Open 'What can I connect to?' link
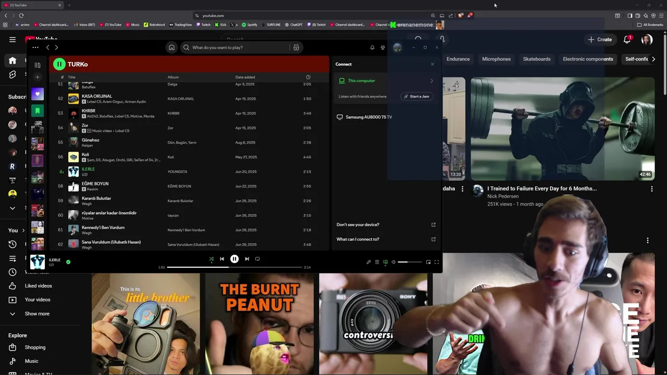 (386, 239)
